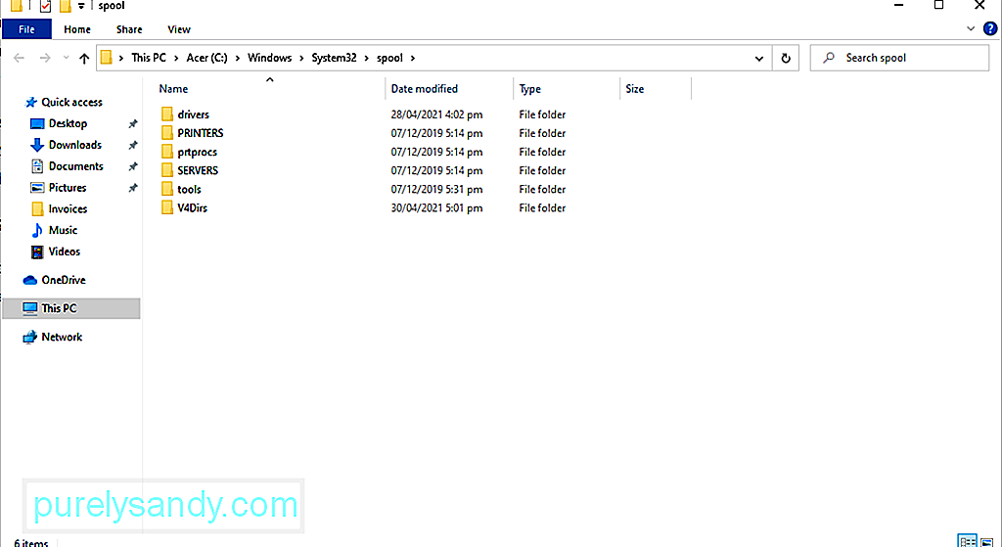Open Network in navigation pane

tap(62, 337)
